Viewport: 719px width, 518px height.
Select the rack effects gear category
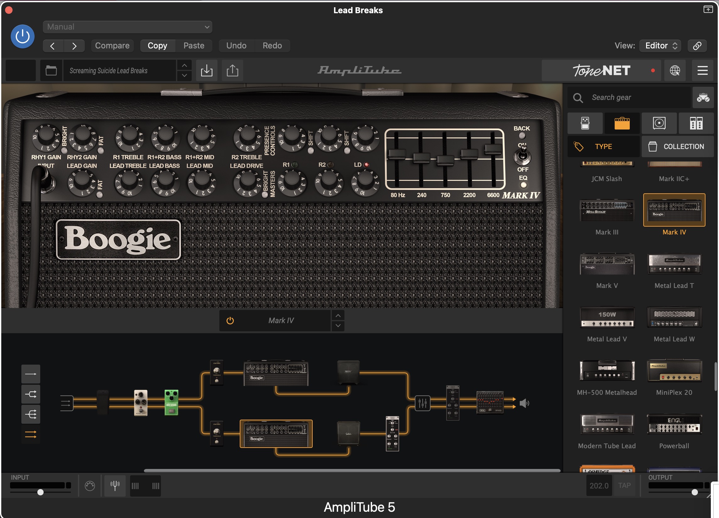click(696, 123)
